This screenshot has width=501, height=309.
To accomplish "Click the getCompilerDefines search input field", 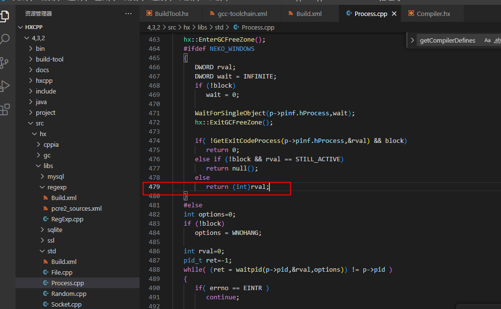I will (448, 41).
